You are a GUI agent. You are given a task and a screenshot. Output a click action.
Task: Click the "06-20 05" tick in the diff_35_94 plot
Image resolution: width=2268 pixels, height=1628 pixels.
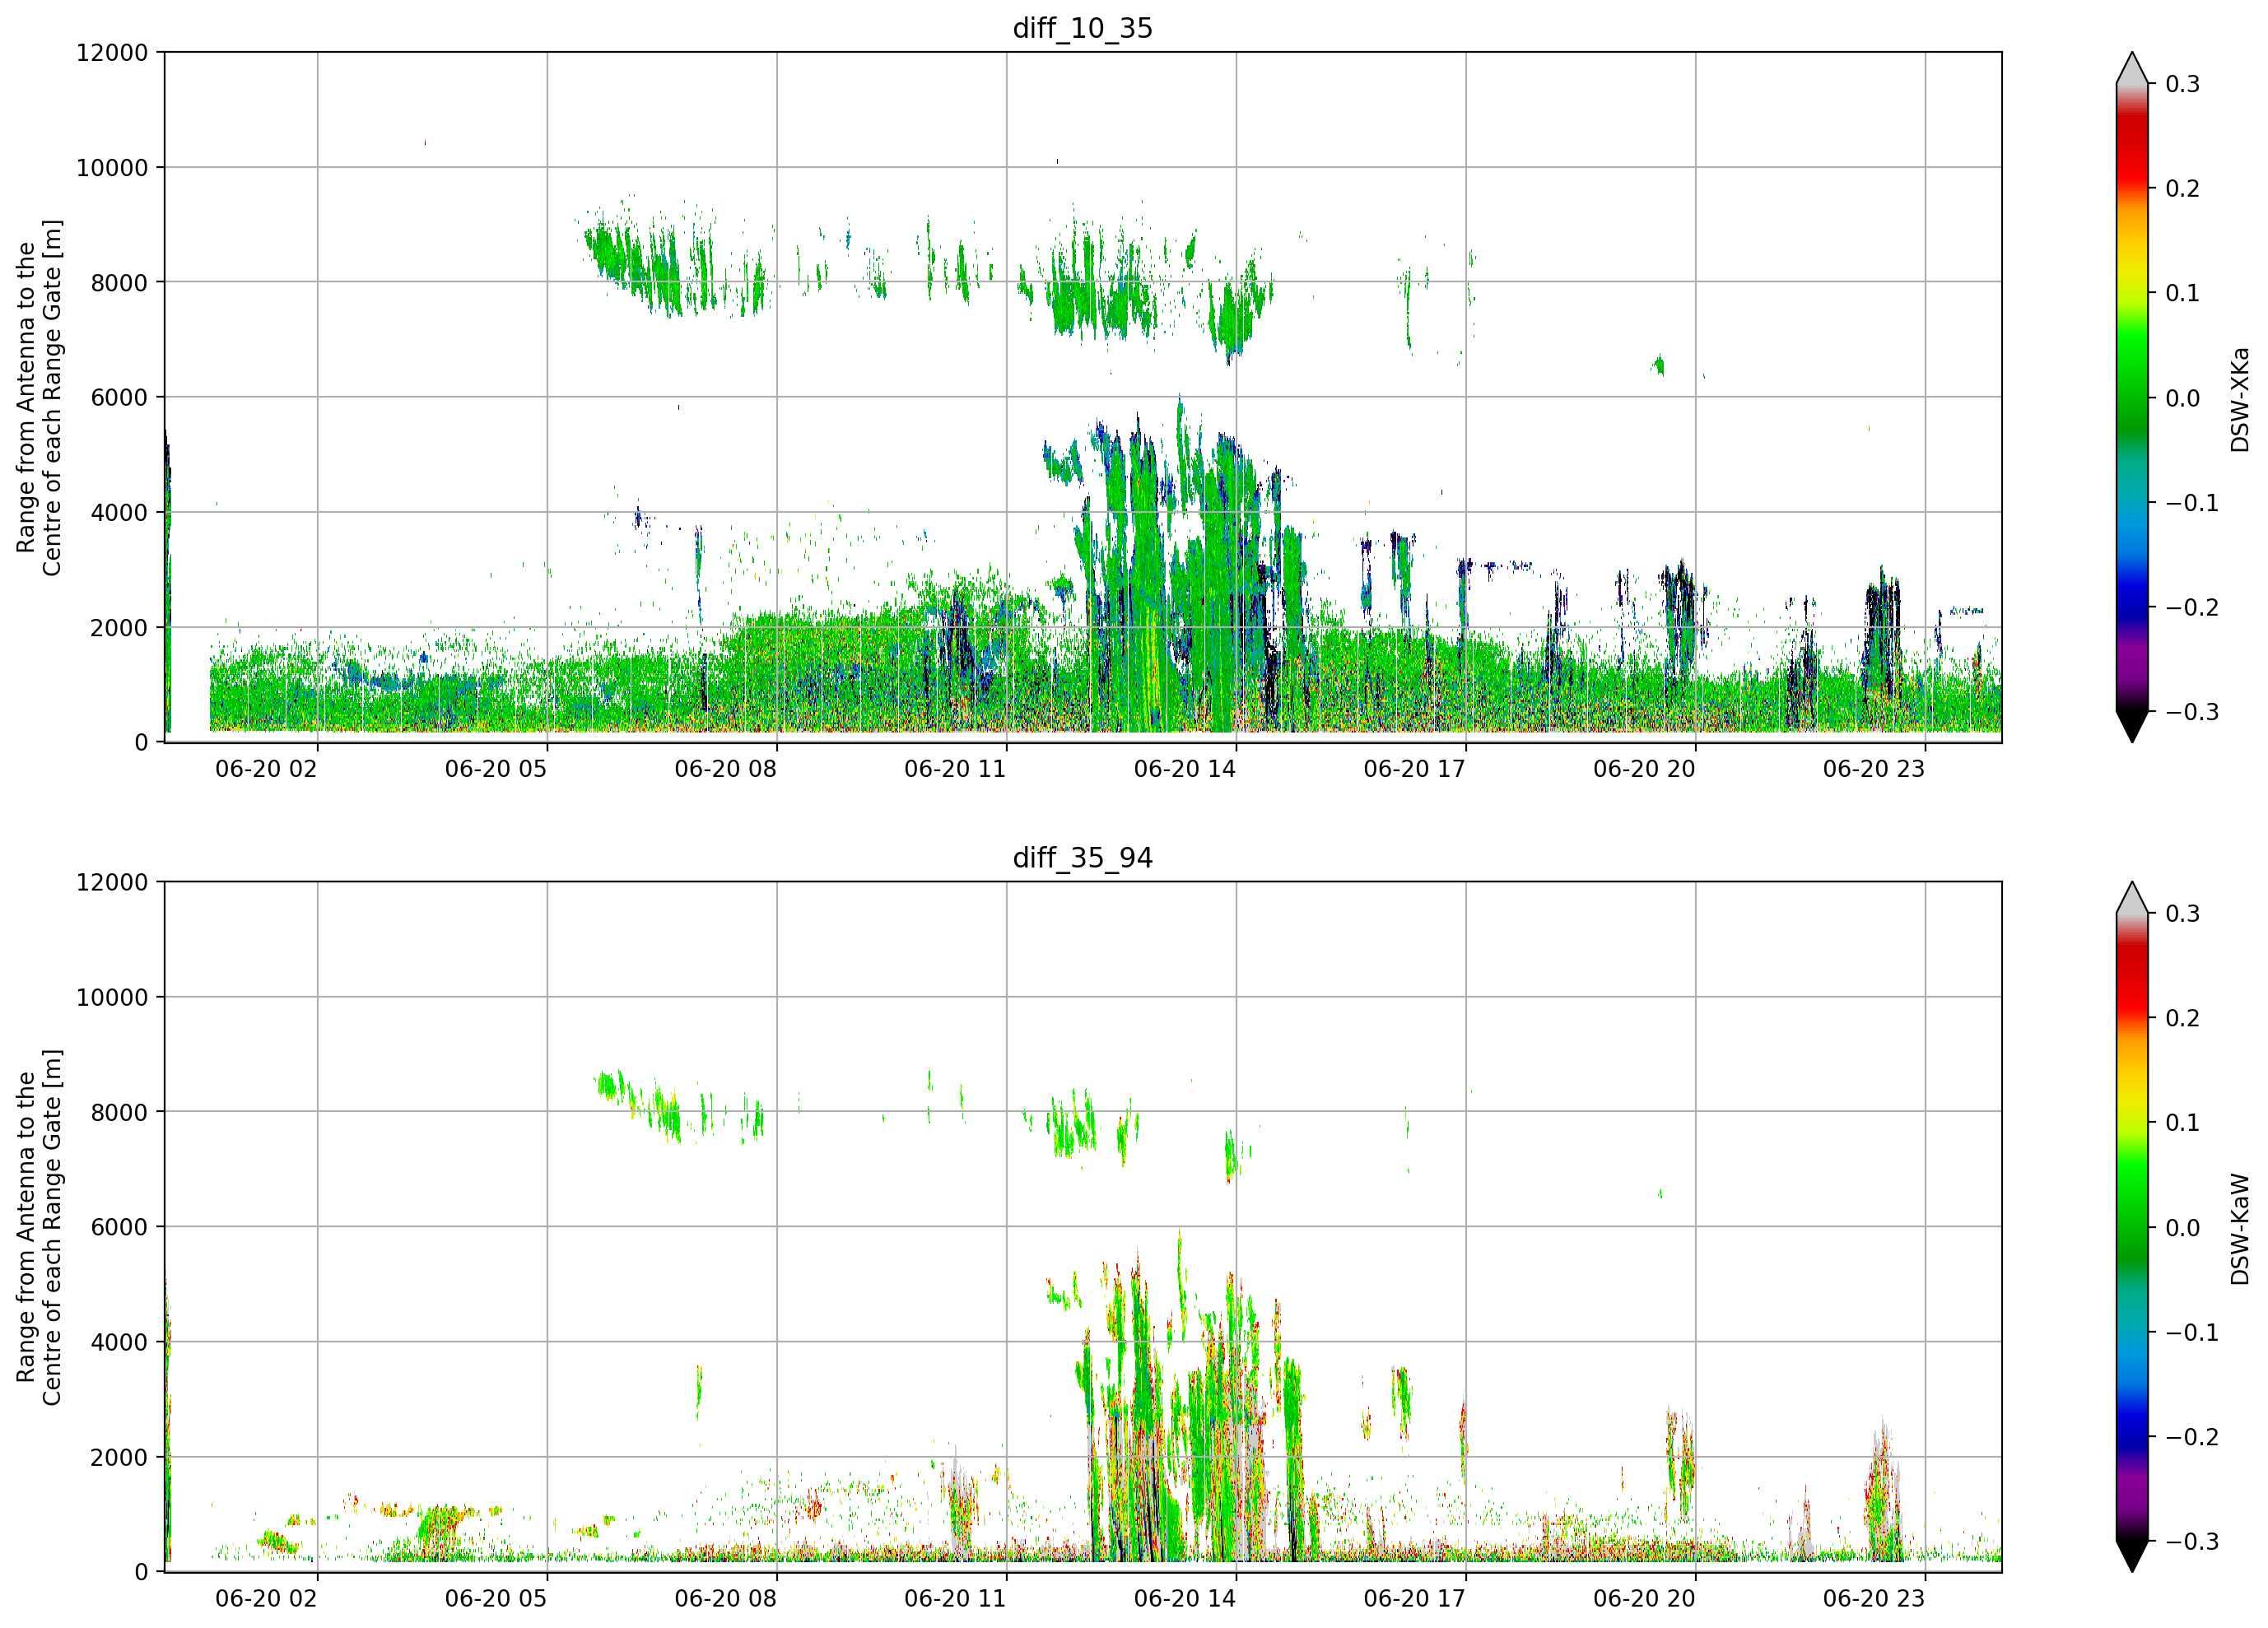[496, 1599]
